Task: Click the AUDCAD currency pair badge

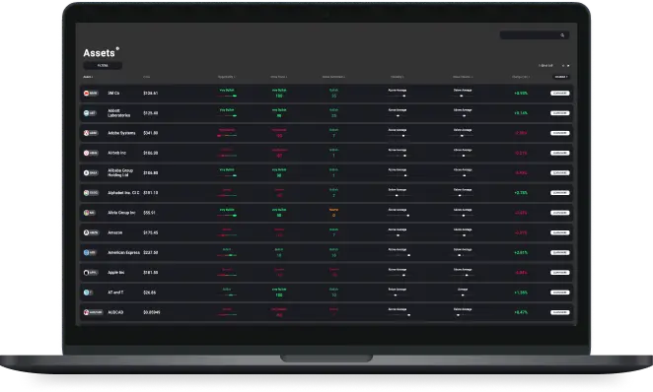Action: coord(93,312)
